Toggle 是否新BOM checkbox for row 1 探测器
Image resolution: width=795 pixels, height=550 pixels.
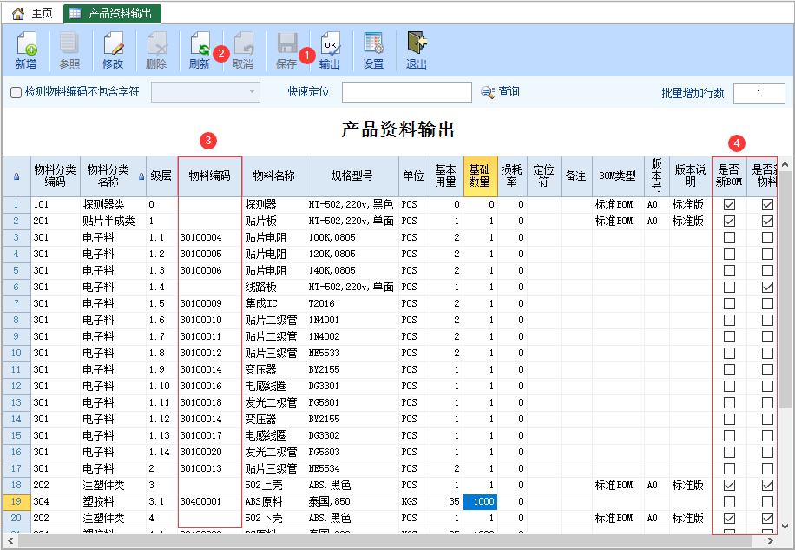729,204
